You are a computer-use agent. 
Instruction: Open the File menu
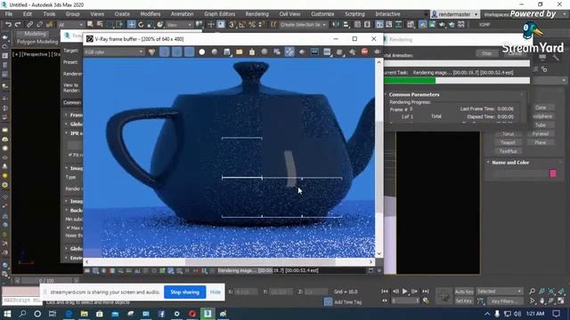coord(9,14)
